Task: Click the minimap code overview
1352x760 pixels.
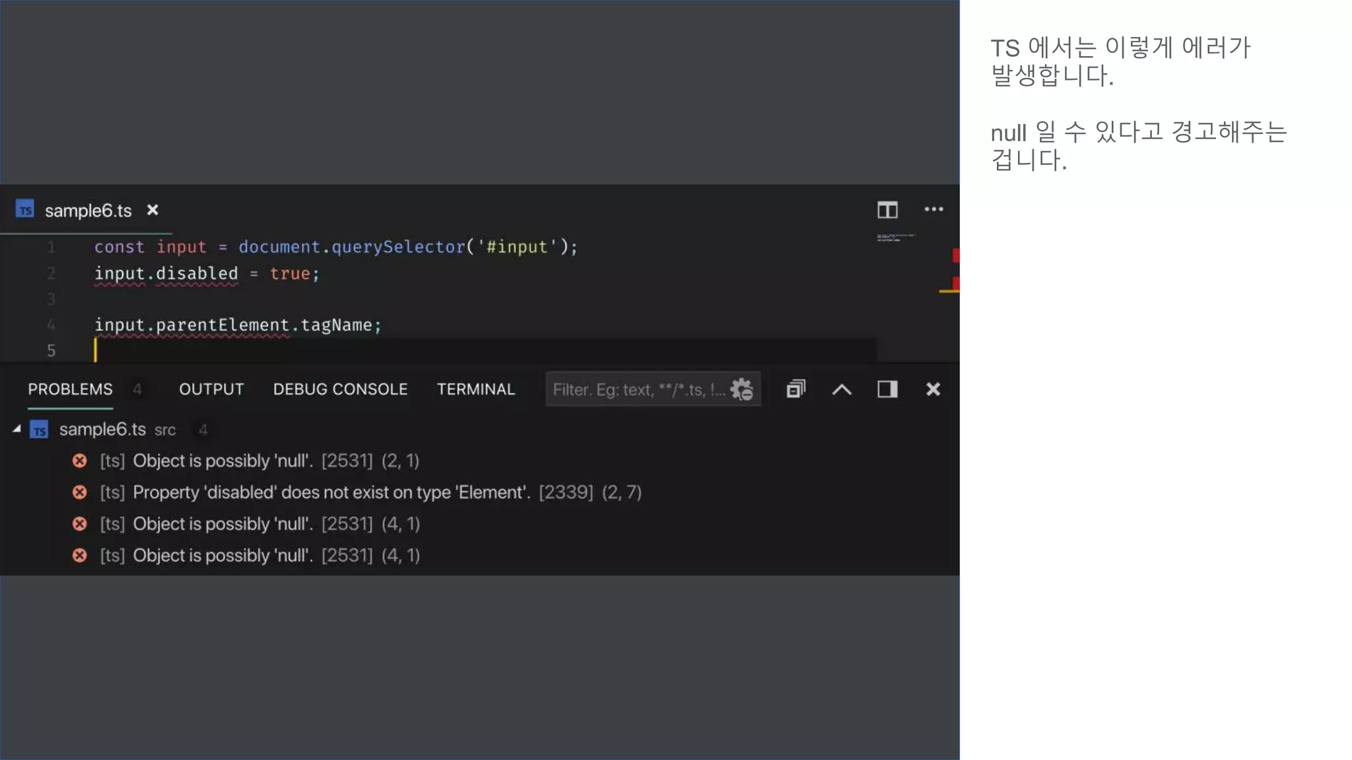Action: pos(895,237)
